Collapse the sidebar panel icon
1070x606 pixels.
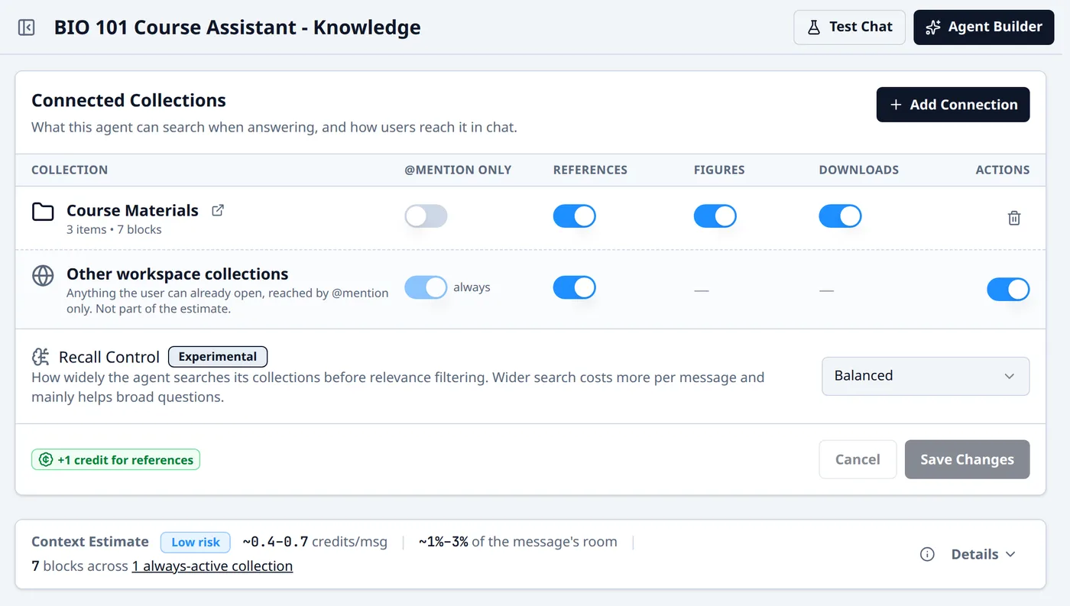pyautogui.click(x=26, y=28)
